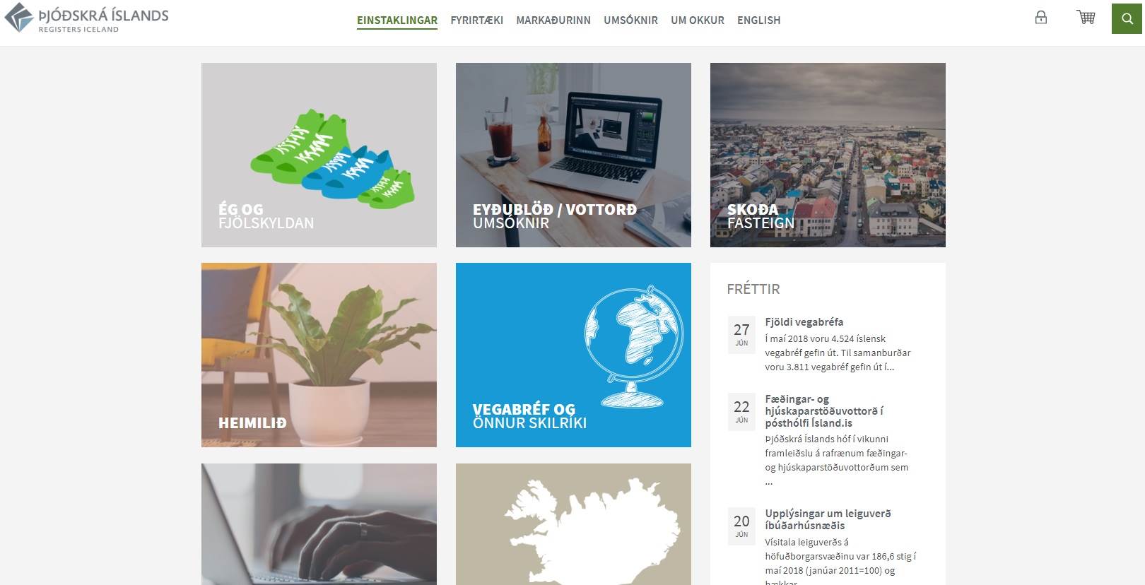
Task: Open the shopping cart icon
Action: [1086, 17]
